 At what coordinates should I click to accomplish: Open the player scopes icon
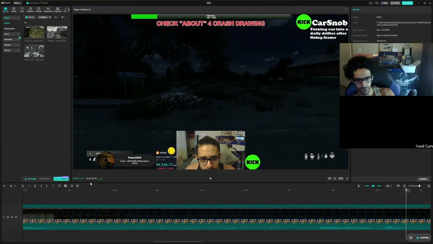click(x=329, y=179)
